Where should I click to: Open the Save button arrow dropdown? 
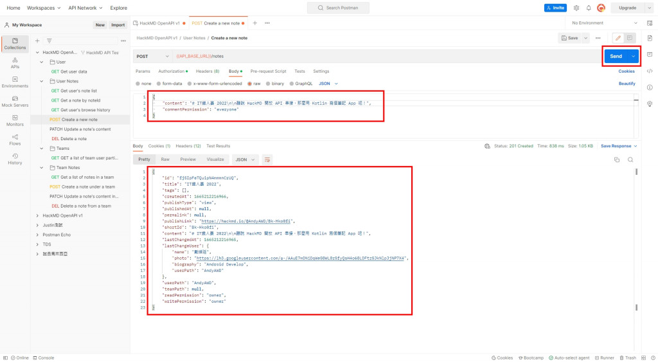[585, 38]
